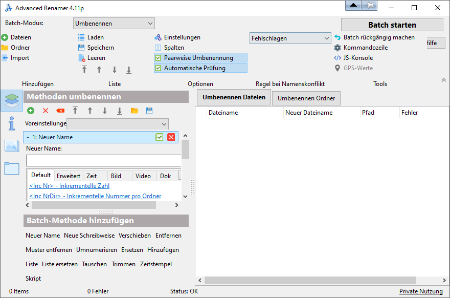Click the Neuer Name text input field
450x298 pixels.
(103, 161)
